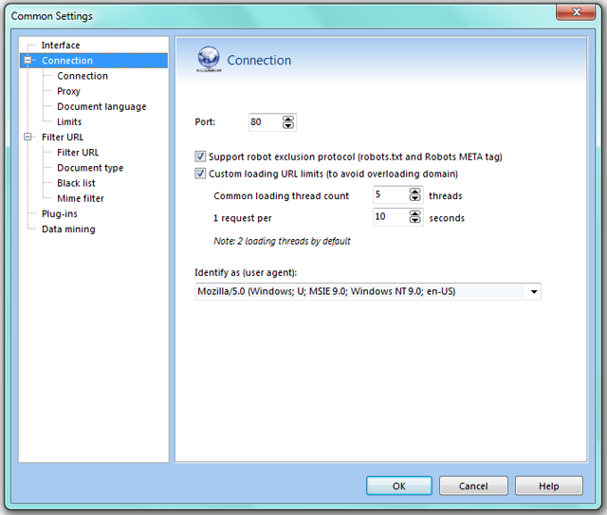Click the 'Note: 2 loading threads by default' text
This screenshot has height=515, width=607.
(x=282, y=241)
